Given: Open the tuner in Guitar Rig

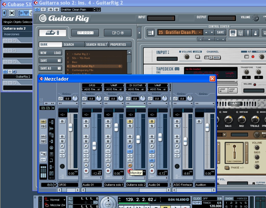Looking at the screenshot, I should 248,33.
